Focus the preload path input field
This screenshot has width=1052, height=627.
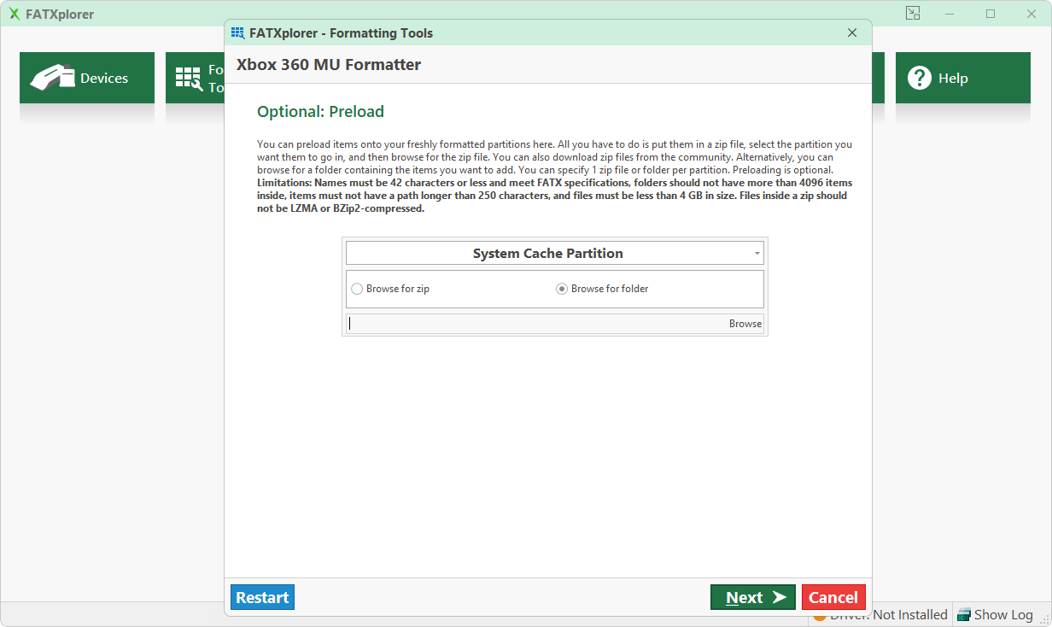click(x=536, y=324)
